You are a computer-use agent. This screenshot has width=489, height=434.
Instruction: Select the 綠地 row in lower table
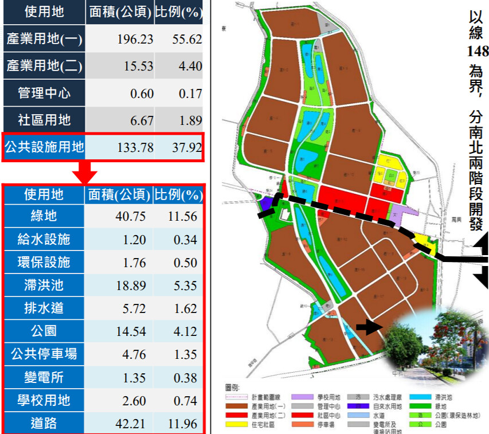pos(103,216)
